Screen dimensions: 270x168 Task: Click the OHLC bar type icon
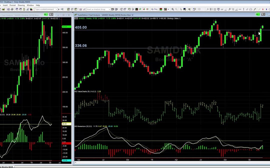point(140,9)
